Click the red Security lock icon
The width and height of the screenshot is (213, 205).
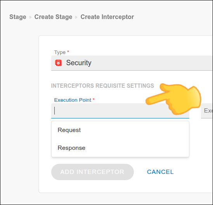58,63
